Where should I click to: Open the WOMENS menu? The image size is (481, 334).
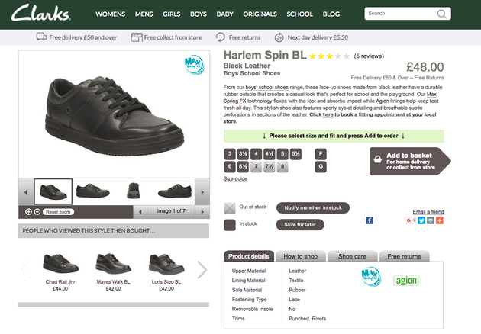point(111,14)
